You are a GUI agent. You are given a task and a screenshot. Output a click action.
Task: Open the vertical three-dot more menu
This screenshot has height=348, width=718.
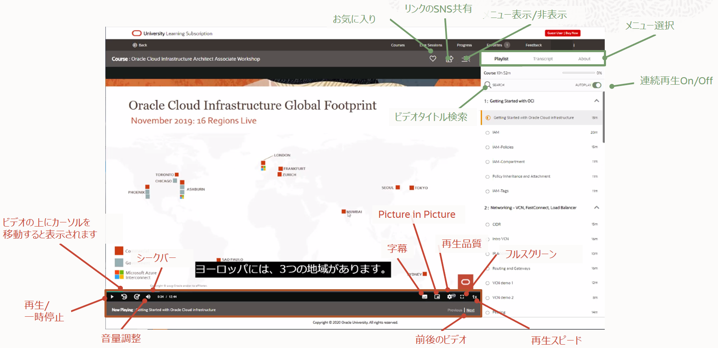[574, 45]
